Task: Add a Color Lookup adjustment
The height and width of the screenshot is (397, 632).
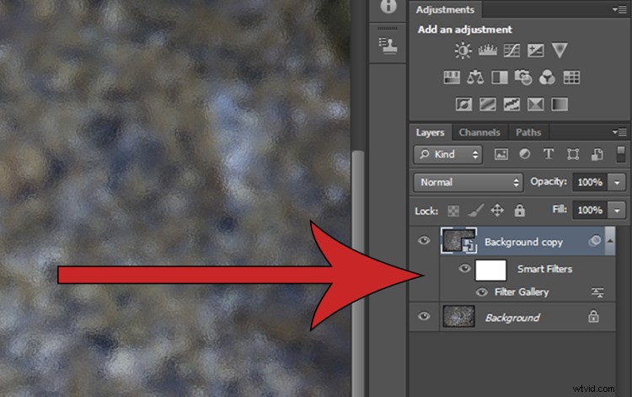Action: (571, 77)
